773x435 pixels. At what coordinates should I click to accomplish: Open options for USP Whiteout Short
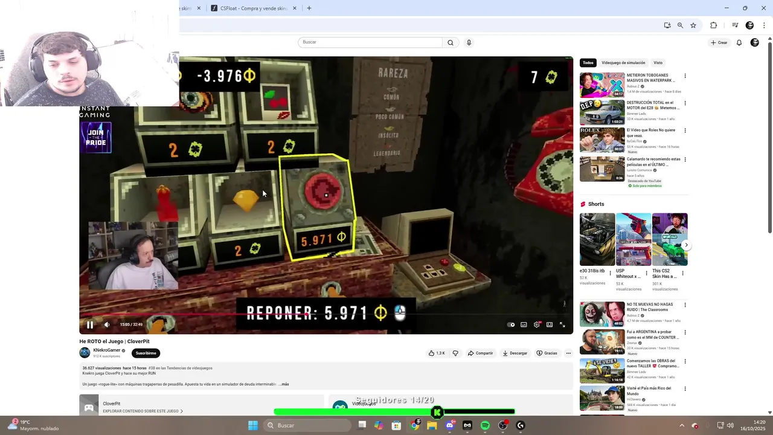tap(646, 273)
